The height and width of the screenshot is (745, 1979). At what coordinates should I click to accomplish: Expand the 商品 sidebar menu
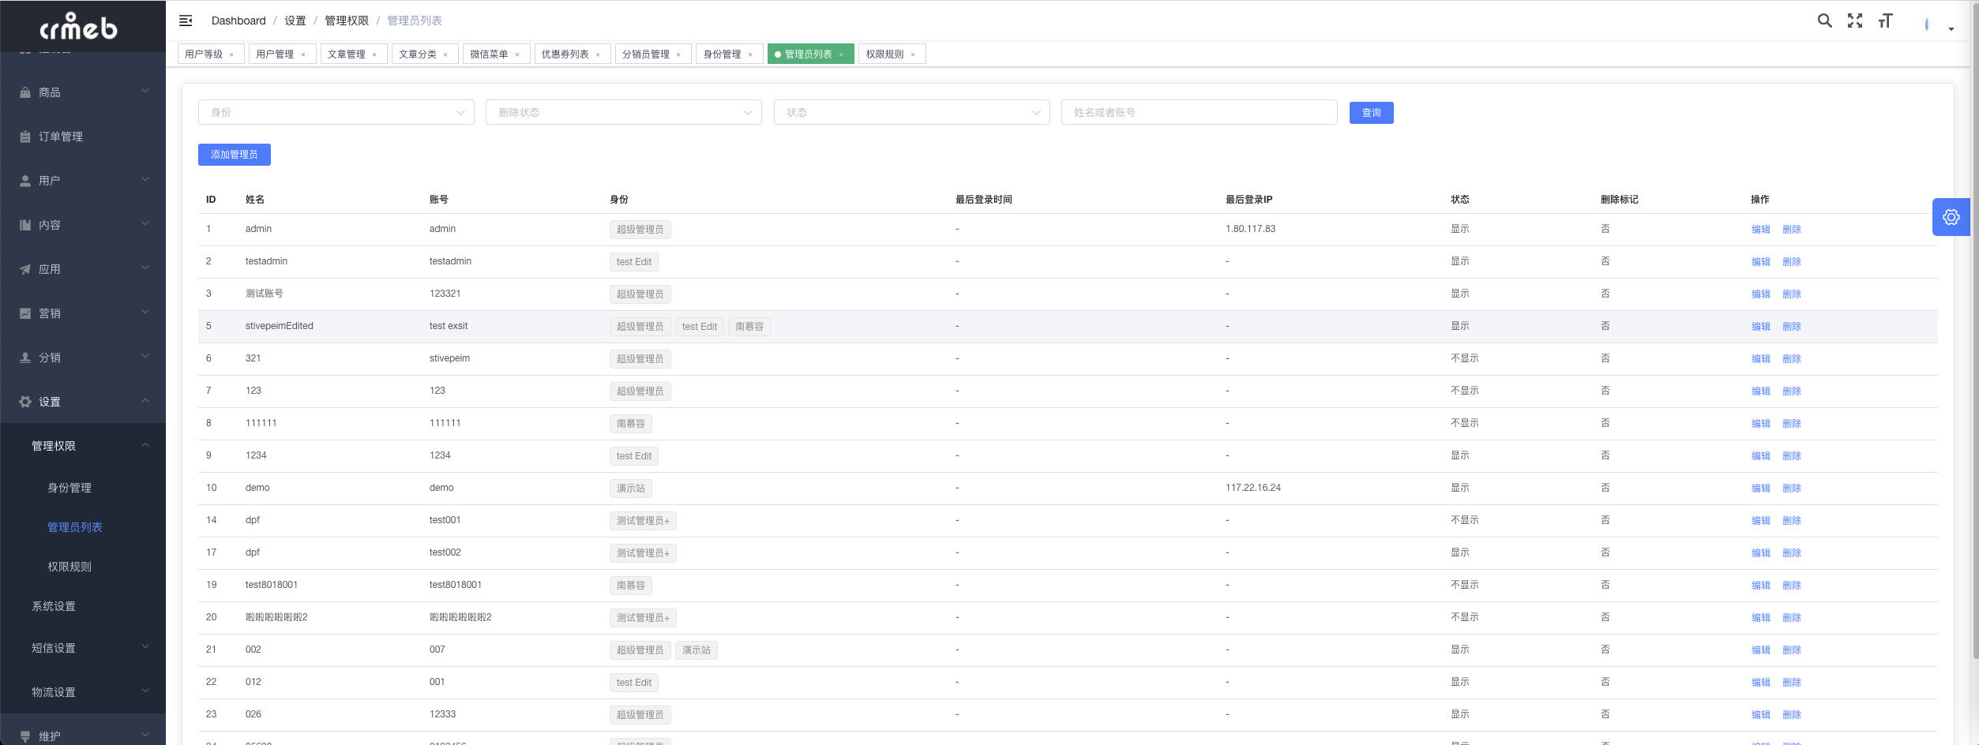pos(145,92)
